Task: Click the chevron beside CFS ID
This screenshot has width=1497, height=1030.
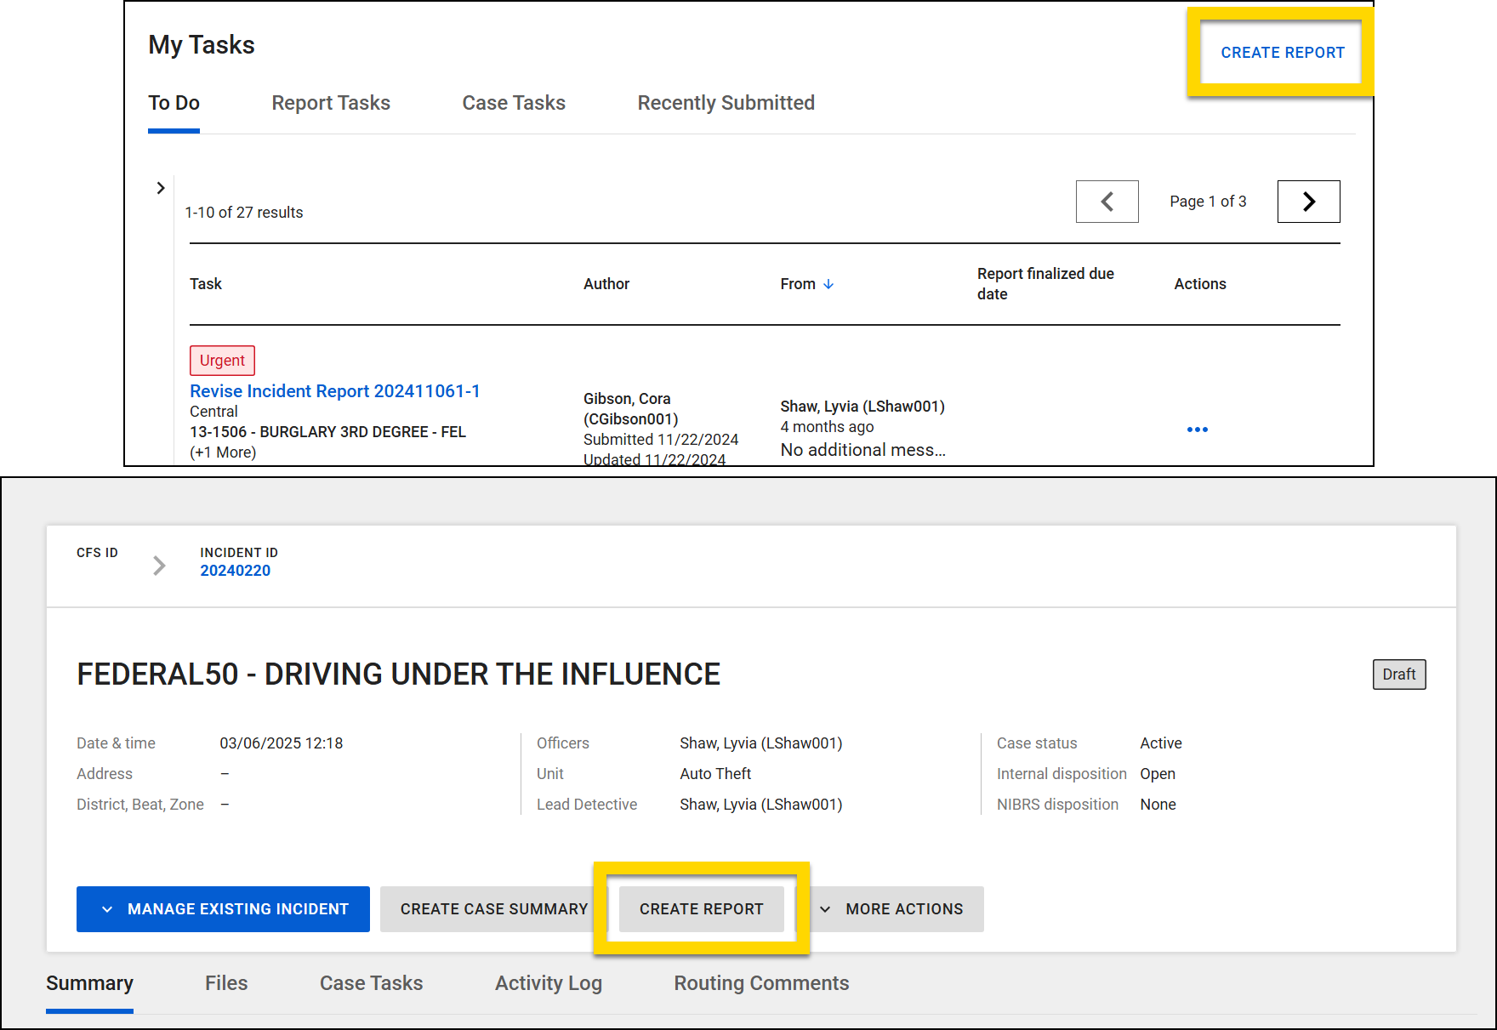Action: click(158, 565)
